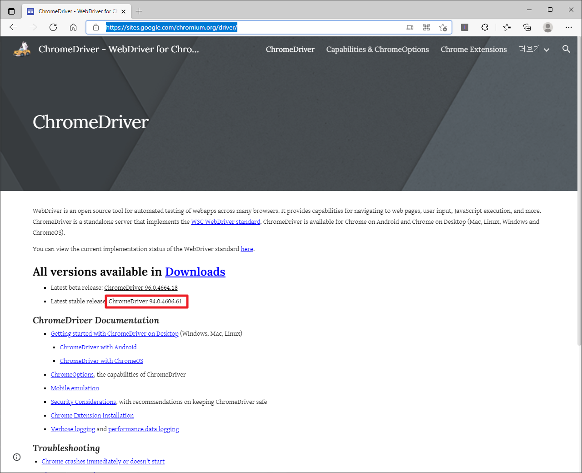582x473 pixels.
Task: Click the ChromeDriver page heading
Action: pos(91,122)
